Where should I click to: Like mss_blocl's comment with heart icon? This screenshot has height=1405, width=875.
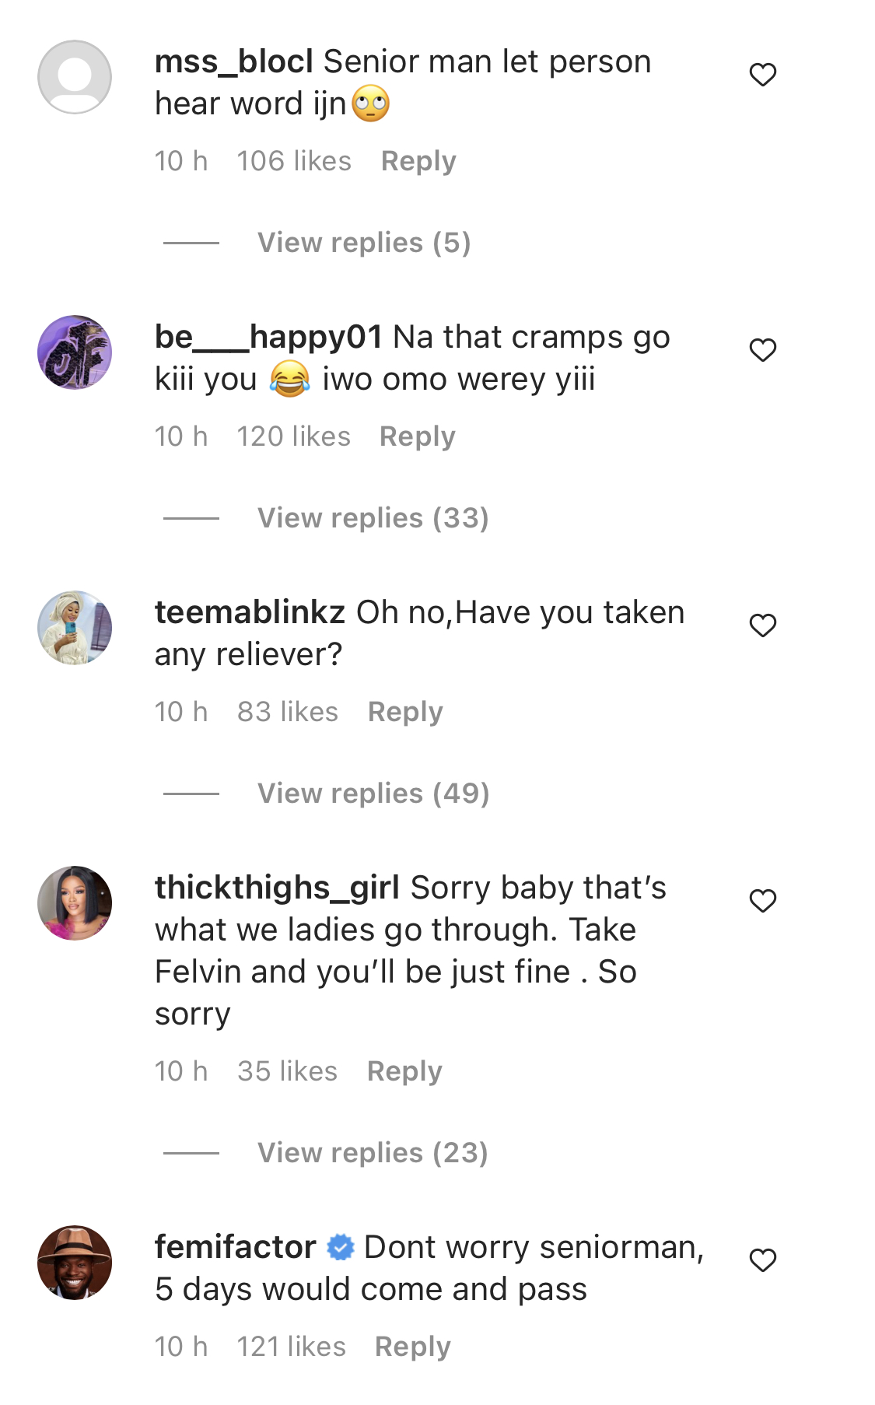pos(763,75)
